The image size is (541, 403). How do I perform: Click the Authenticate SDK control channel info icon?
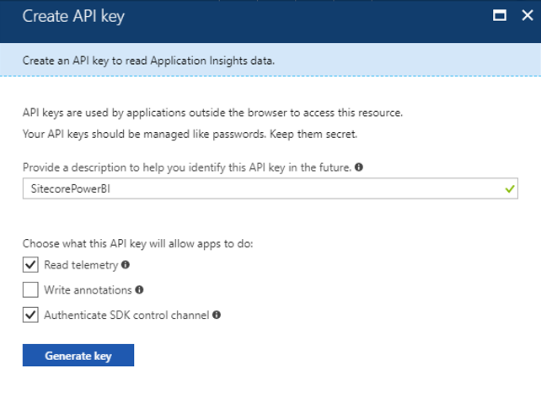(x=217, y=315)
